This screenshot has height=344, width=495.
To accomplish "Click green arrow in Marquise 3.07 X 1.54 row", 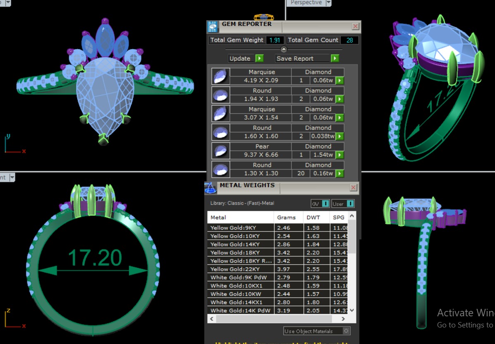I will (x=340, y=118).
